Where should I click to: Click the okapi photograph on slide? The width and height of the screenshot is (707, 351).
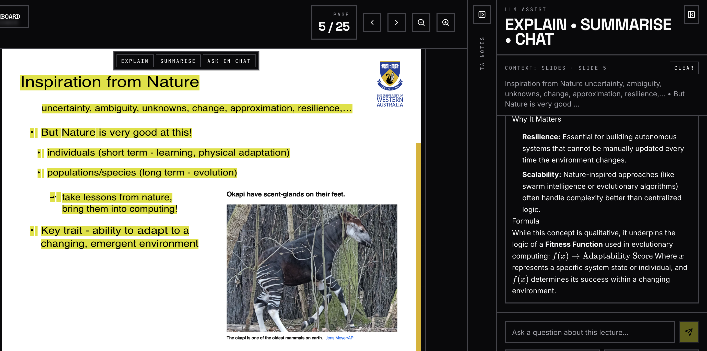312,268
